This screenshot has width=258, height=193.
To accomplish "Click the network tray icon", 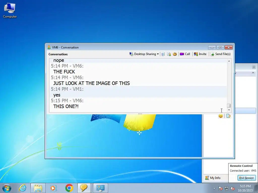I will coord(227,188).
